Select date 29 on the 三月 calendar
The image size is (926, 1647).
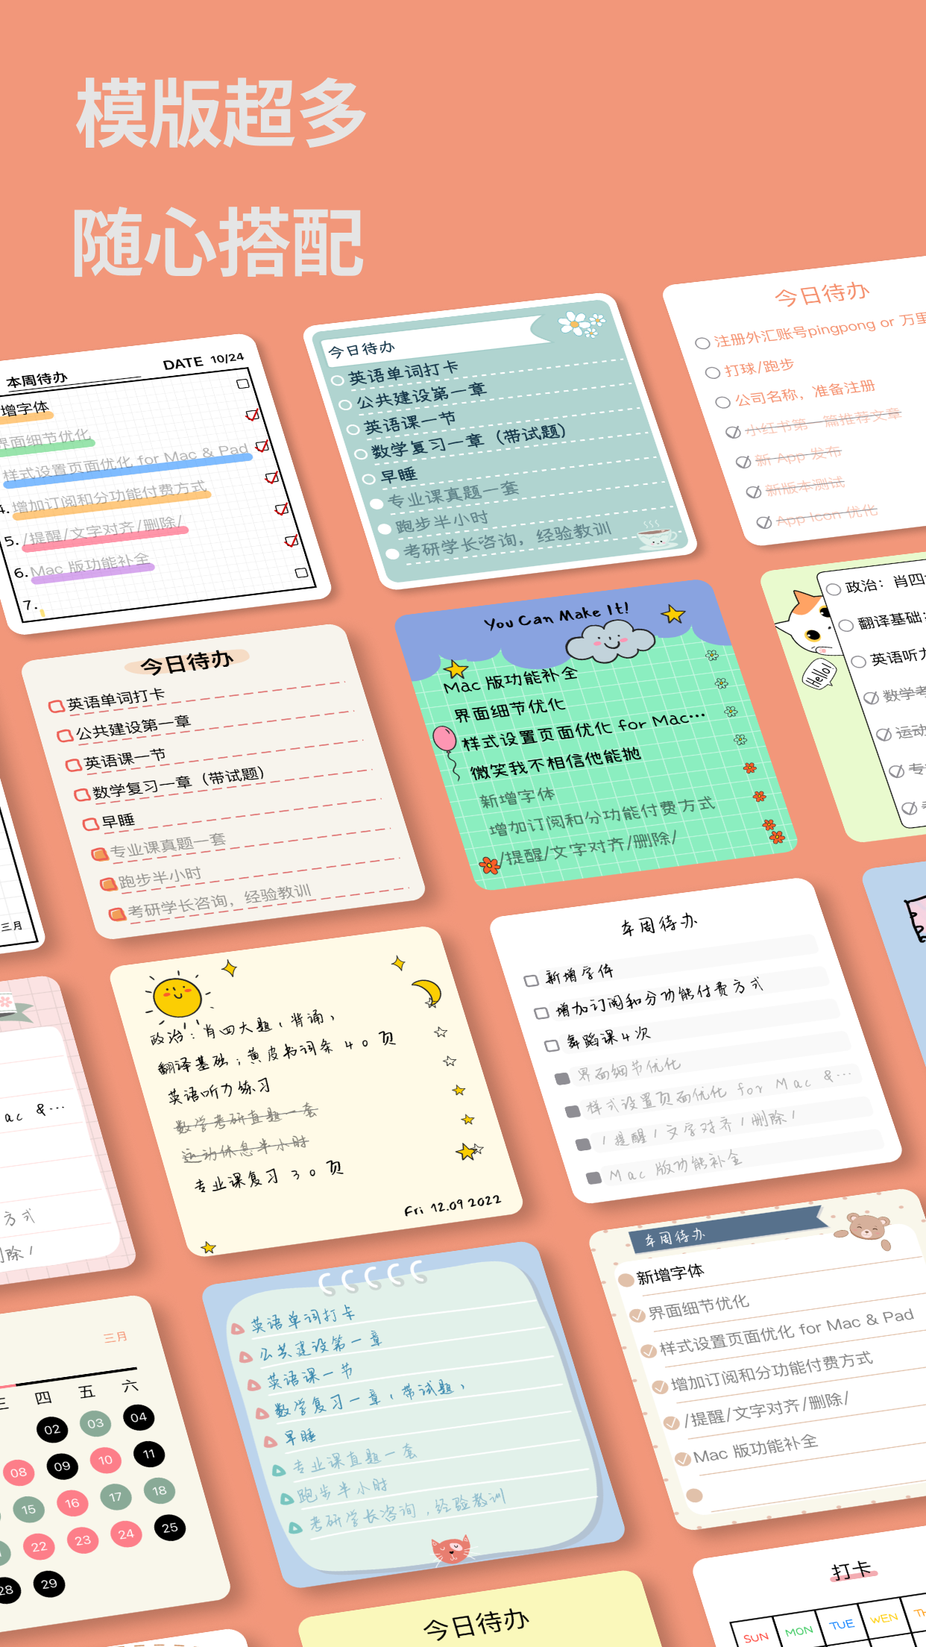pyautogui.click(x=49, y=1584)
